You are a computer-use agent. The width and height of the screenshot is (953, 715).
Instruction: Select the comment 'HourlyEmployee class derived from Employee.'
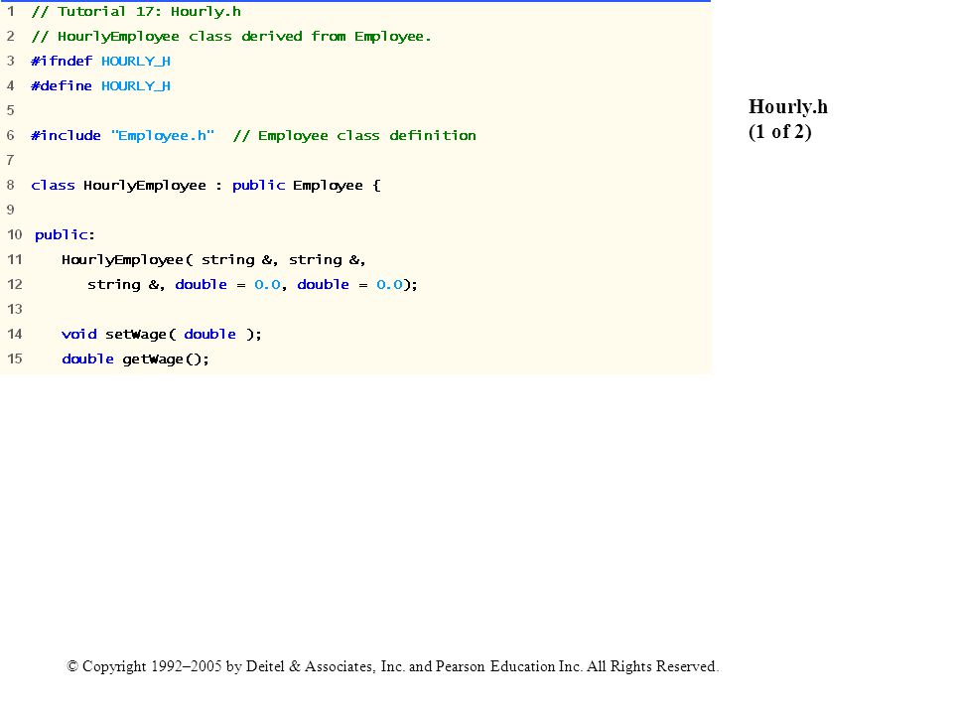(x=231, y=37)
